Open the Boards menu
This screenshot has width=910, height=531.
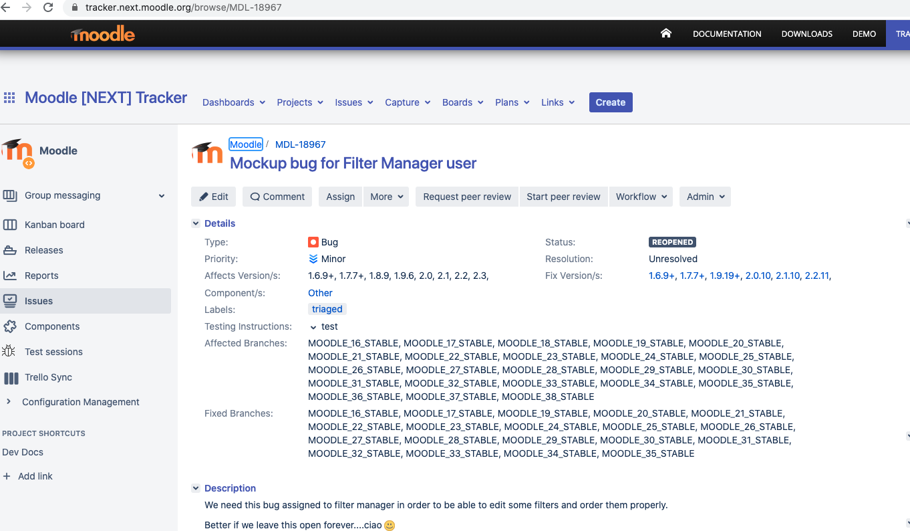coord(463,102)
